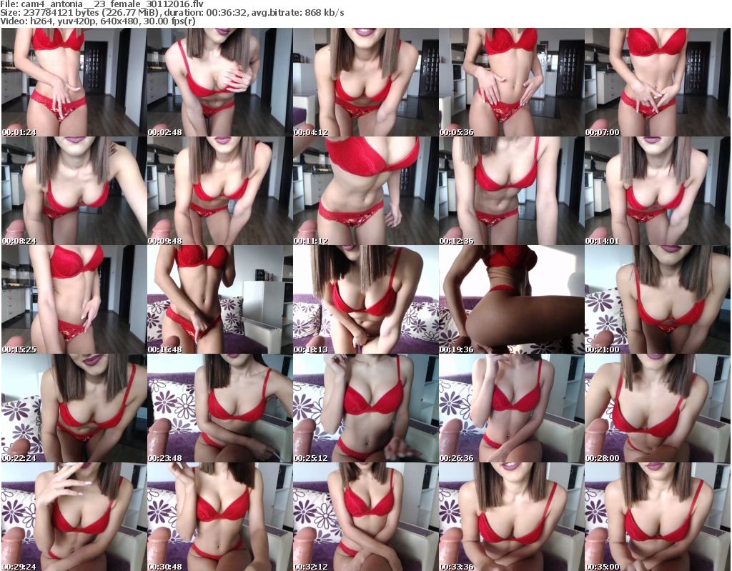This screenshot has height=571, width=732.
Task: Click the preview marked 00:26:36
Action: (511, 408)
